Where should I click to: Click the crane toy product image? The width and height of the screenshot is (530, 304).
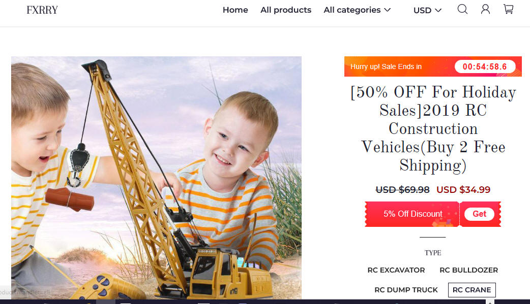pyautogui.click(x=156, y=178)
